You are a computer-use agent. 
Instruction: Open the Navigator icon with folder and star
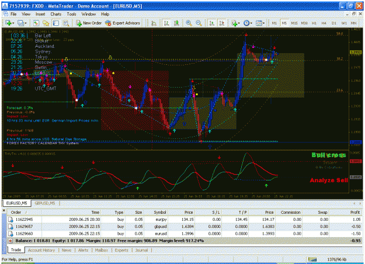pos(46,23)
